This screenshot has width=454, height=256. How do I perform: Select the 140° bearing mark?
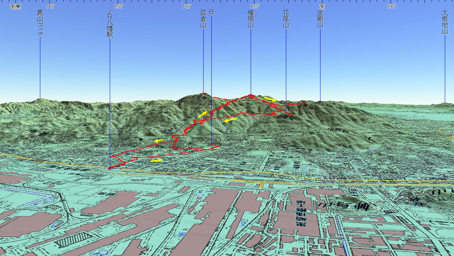50,7
